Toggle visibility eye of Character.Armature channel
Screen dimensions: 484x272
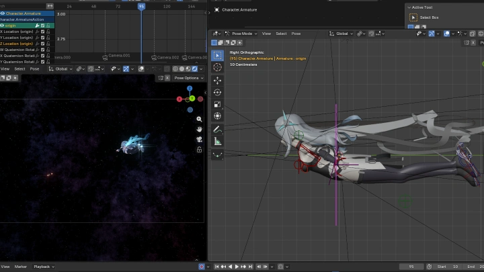coord(3,13)
